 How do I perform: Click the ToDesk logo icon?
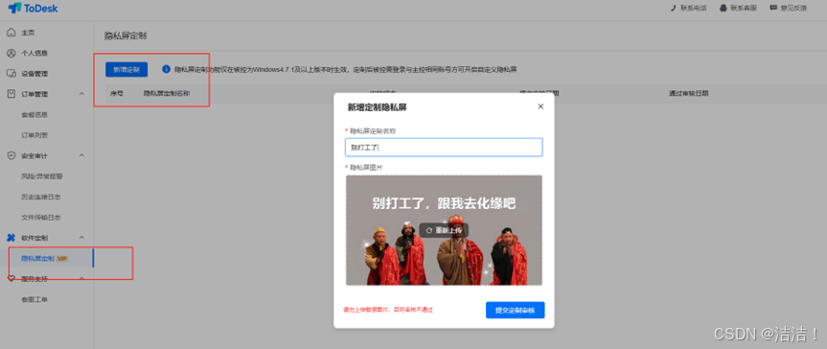click(14, 8)
